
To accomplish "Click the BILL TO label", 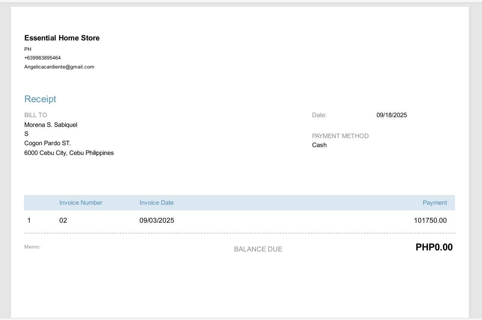I will (x=36, y=115).
